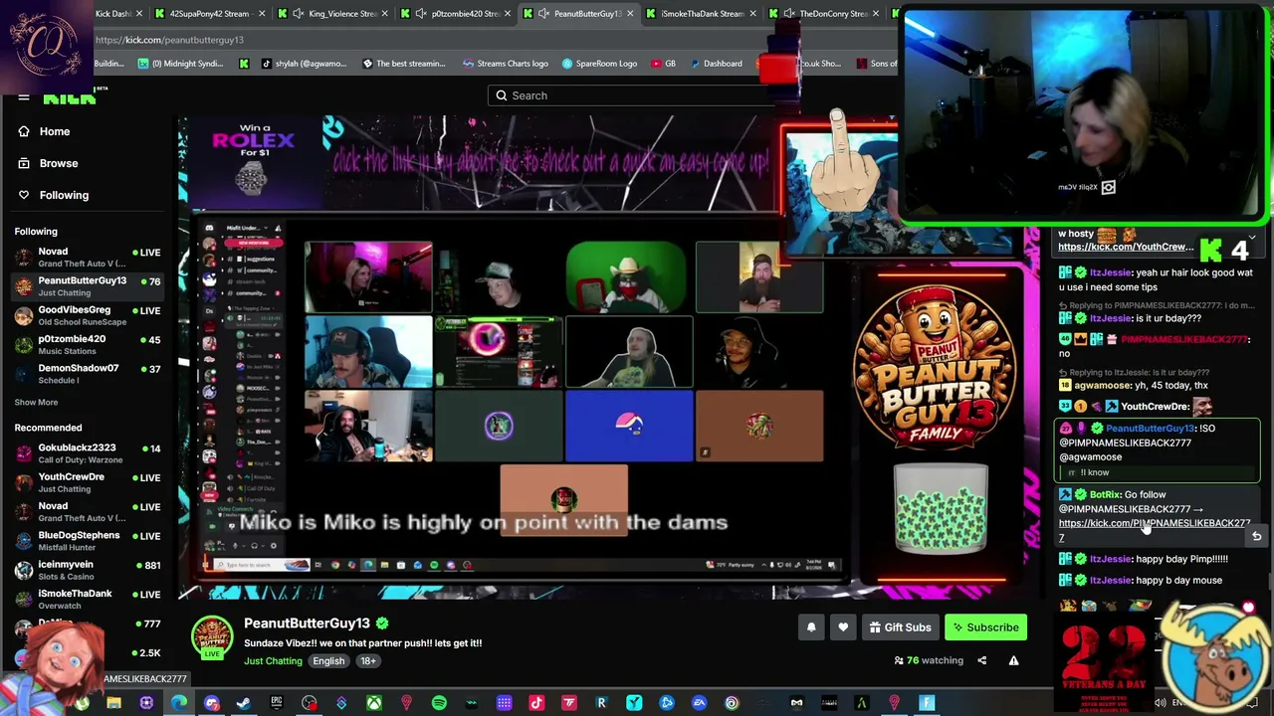Open The best streamin... bookmark
This screenshot has height=716, width=1274.
click(x=403, y=64)
